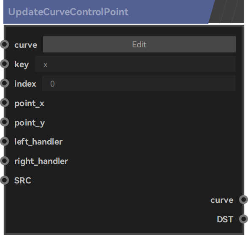Toggle the rightmost slanted status block in header

pos(239,11)
